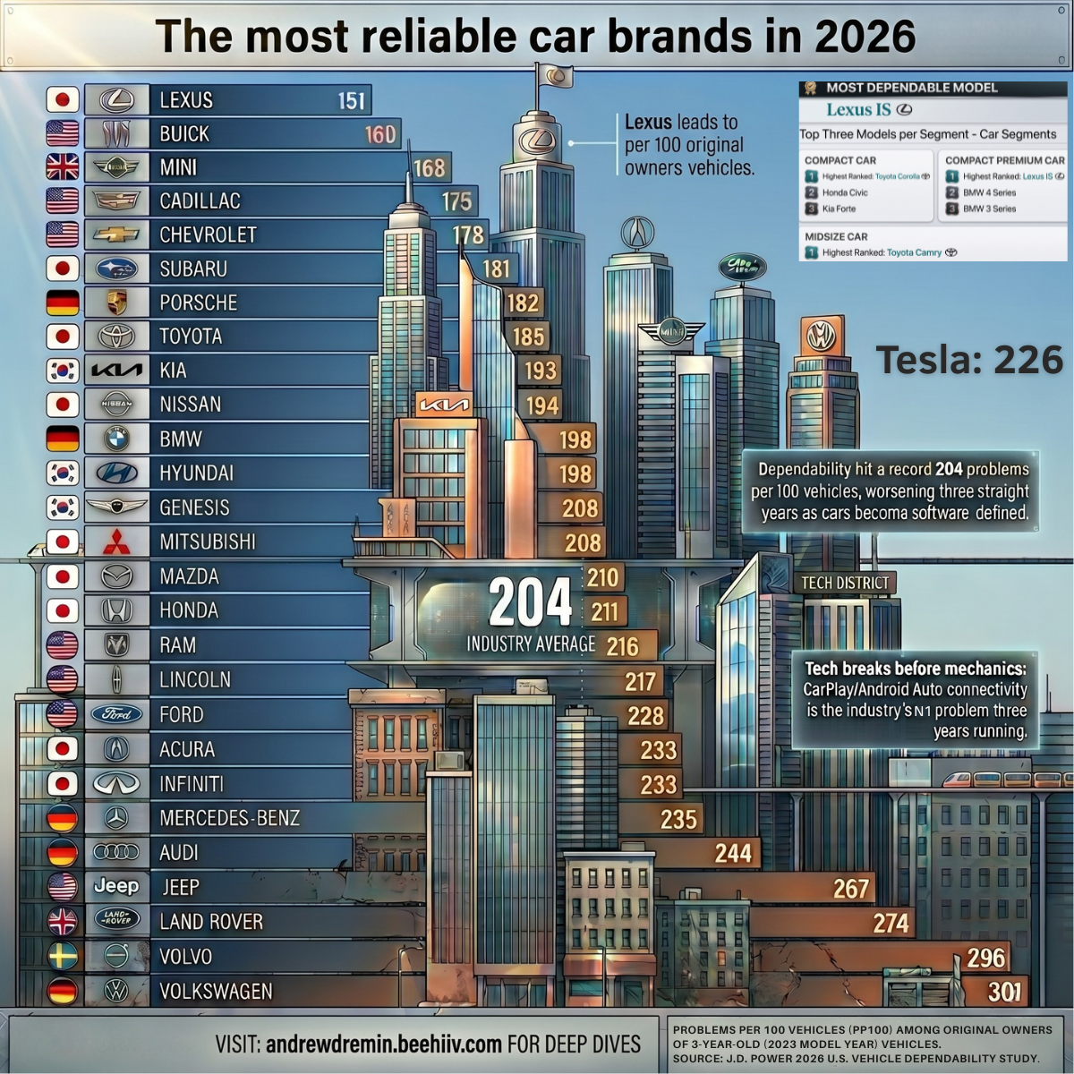Screen dimensions: 1074x1074
Task: Click the orange Kia sign on the building
Action: 444,405
